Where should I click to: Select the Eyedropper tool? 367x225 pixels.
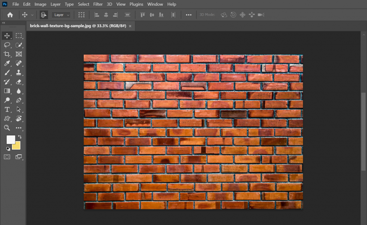(x=6, y=63)
